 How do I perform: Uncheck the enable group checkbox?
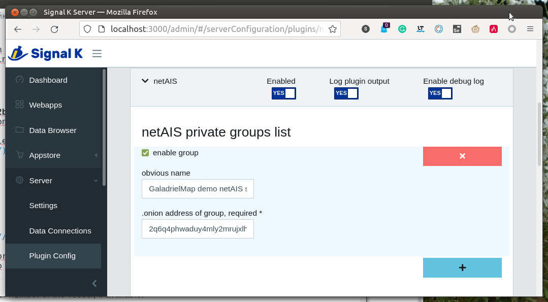[x=145, y=153]
